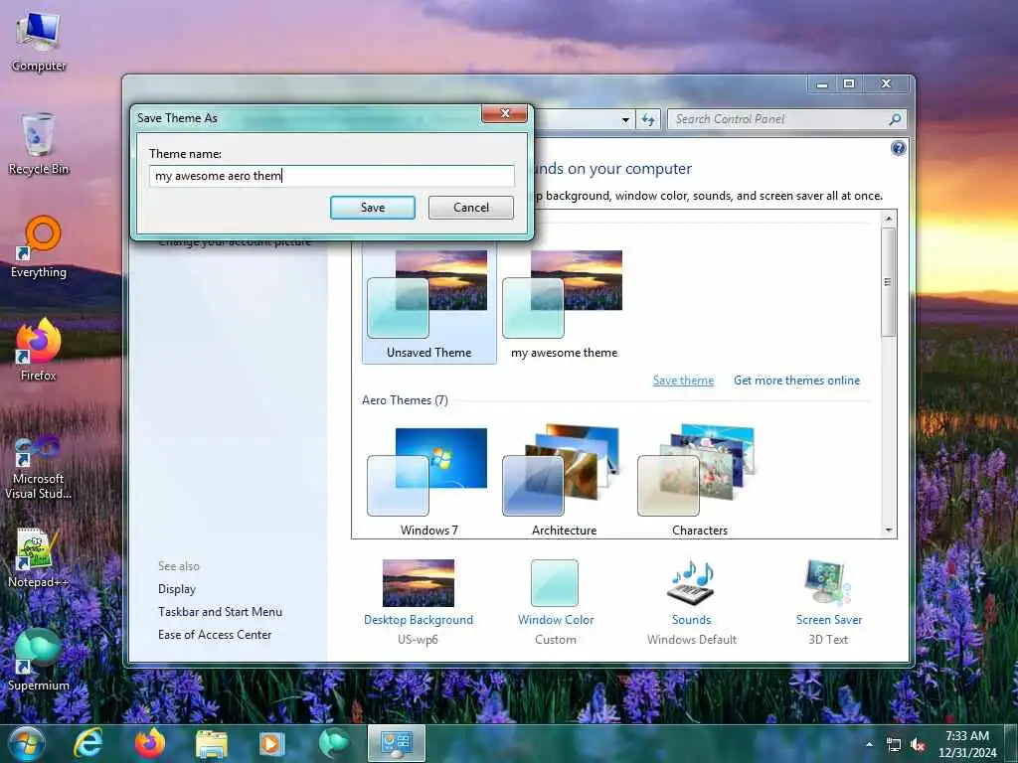Image resolution: width=1018 pixels, height=763 pixels.
Task: Open the Display link under See also
Action: (177, 589)
